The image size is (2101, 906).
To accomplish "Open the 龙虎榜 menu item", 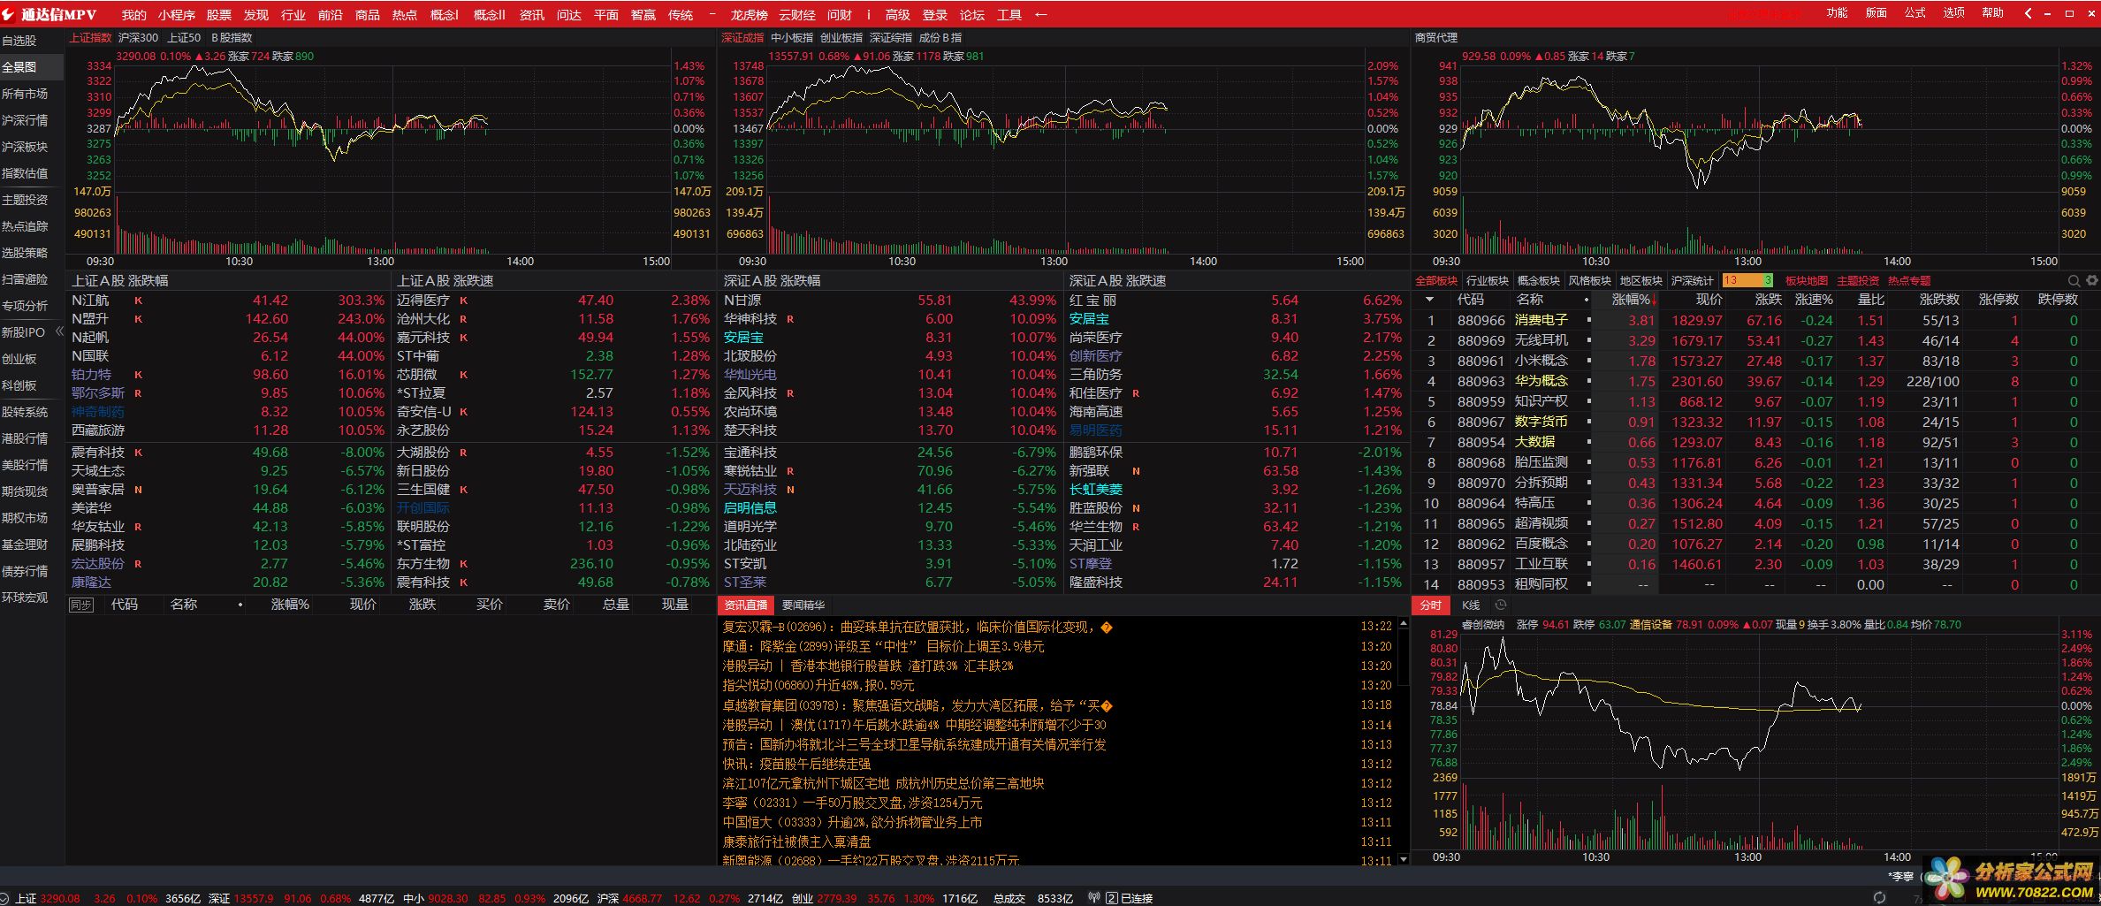I will tap(749, 15).
